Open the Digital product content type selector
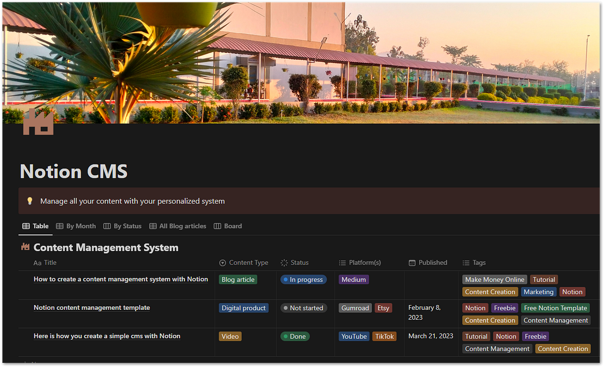The image size is (604, 367). click(x=244, y=308)
